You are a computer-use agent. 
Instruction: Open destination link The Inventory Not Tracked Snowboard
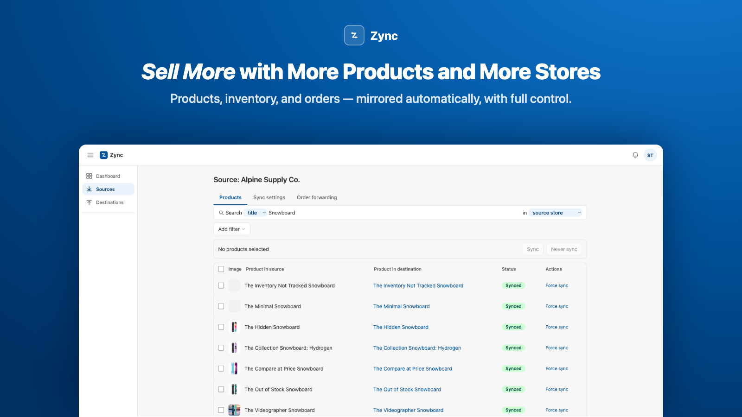(x=418, y=286)
